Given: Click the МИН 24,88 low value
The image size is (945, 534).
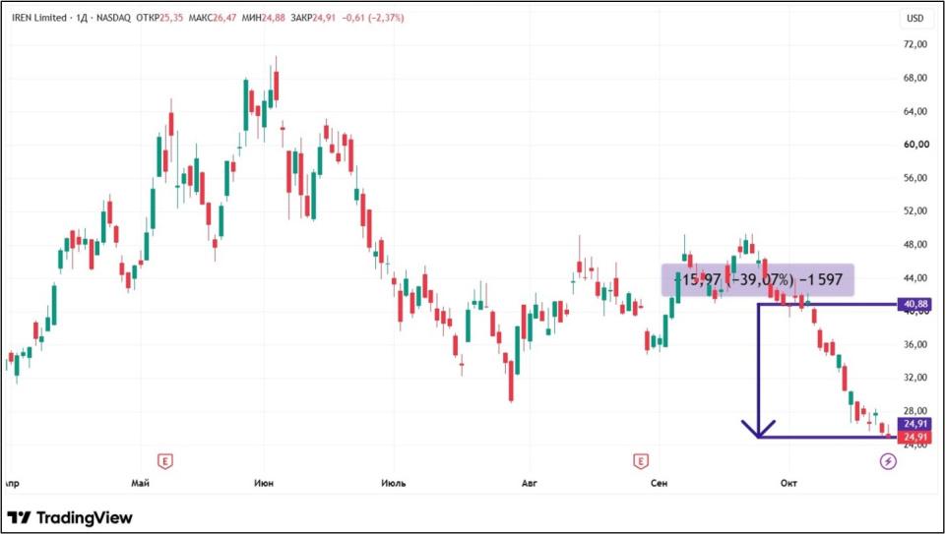Looking at the screenshot, I should tap(262, 18).
